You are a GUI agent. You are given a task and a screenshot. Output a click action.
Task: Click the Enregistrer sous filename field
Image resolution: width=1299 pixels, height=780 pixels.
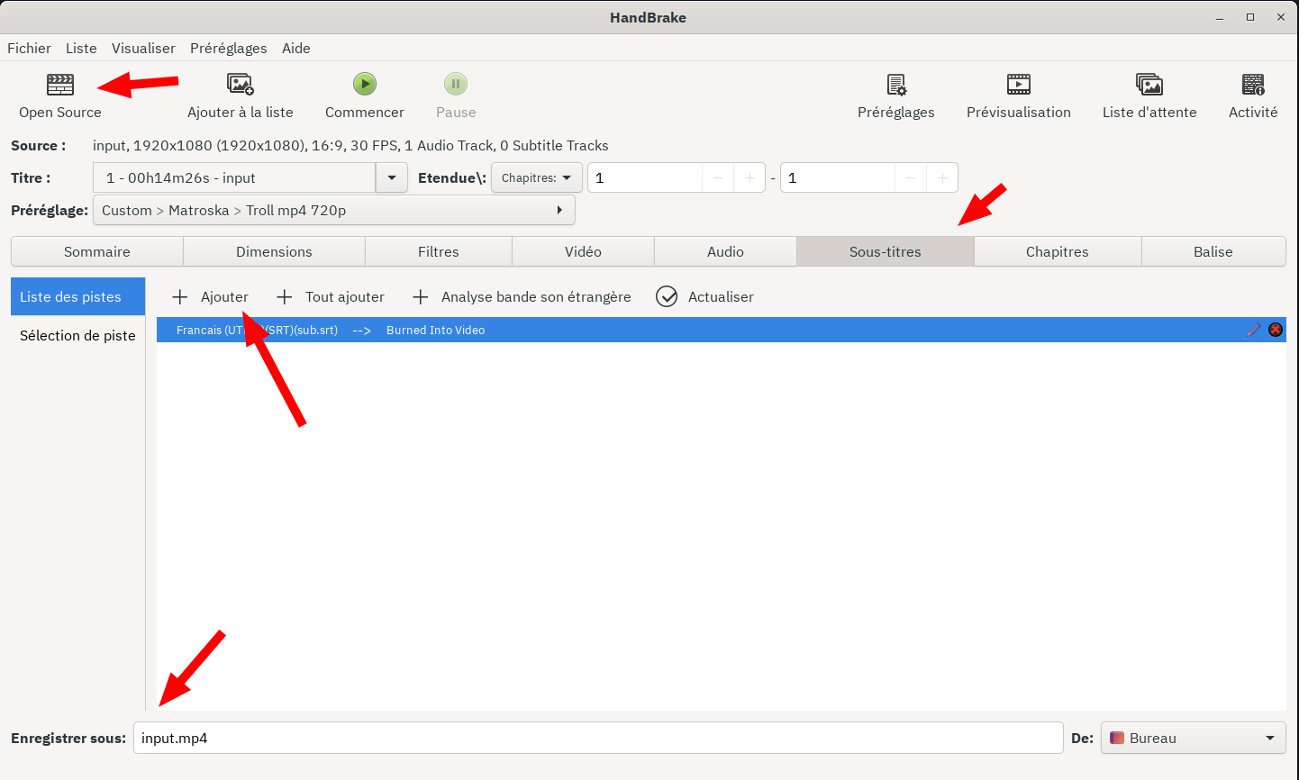point(597,739)
